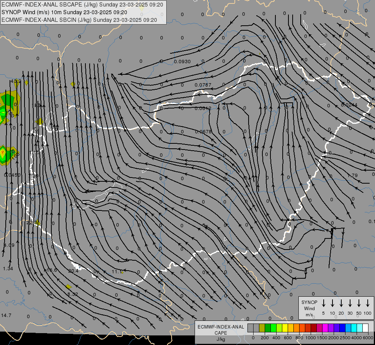Image resolution: width=375 pixels, height=345 pixels.
Task: Select the purple CAPE legend swatch
Action: click(331, 328)
